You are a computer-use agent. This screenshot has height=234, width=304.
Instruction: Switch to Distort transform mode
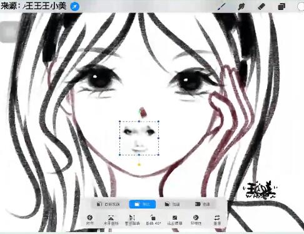pyautogui.click(x=173, y=204)
